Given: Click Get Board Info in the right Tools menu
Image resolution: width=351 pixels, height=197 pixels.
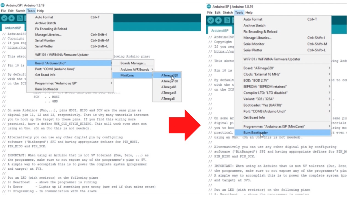Looking at the screenshot, I should [x=283, y=117].
